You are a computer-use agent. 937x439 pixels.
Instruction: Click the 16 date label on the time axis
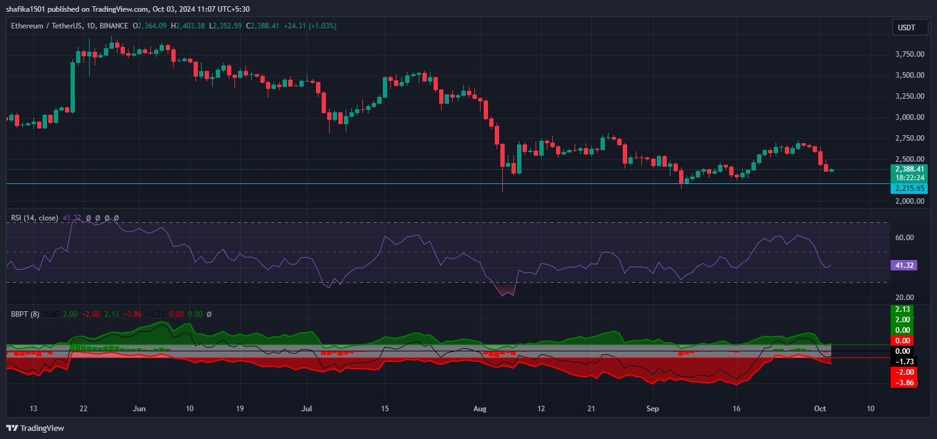tap(736, 409)
